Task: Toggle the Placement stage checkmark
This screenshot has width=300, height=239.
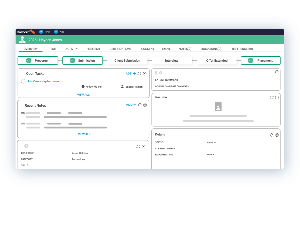Action: (x=250, y=60)
